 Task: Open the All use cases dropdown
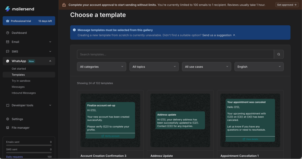point(206,67)
